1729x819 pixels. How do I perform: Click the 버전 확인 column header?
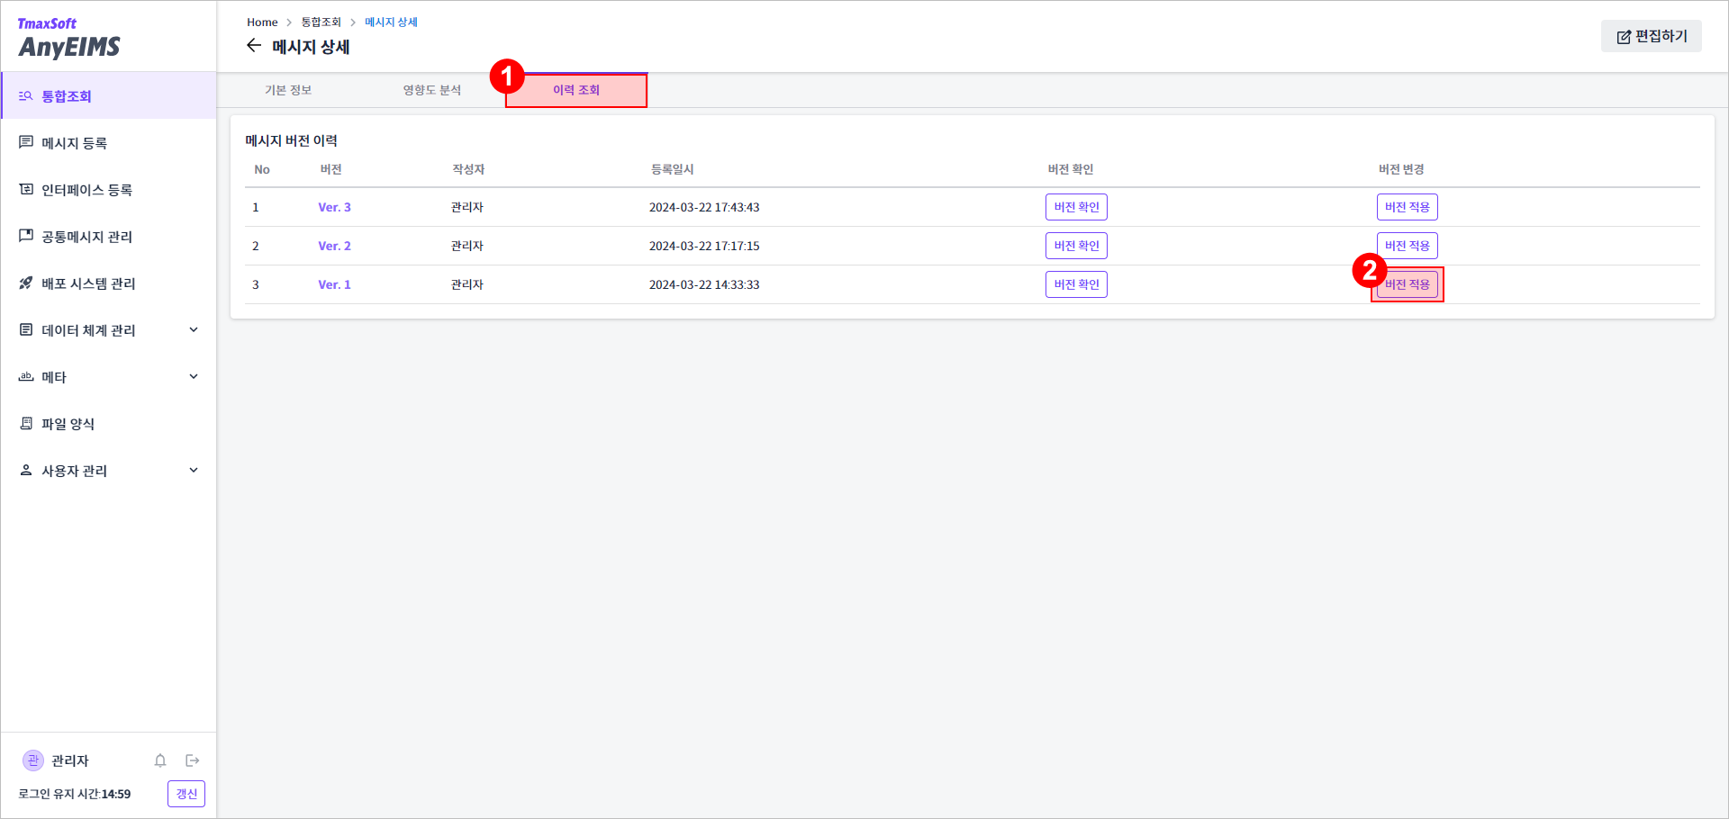1070,169
